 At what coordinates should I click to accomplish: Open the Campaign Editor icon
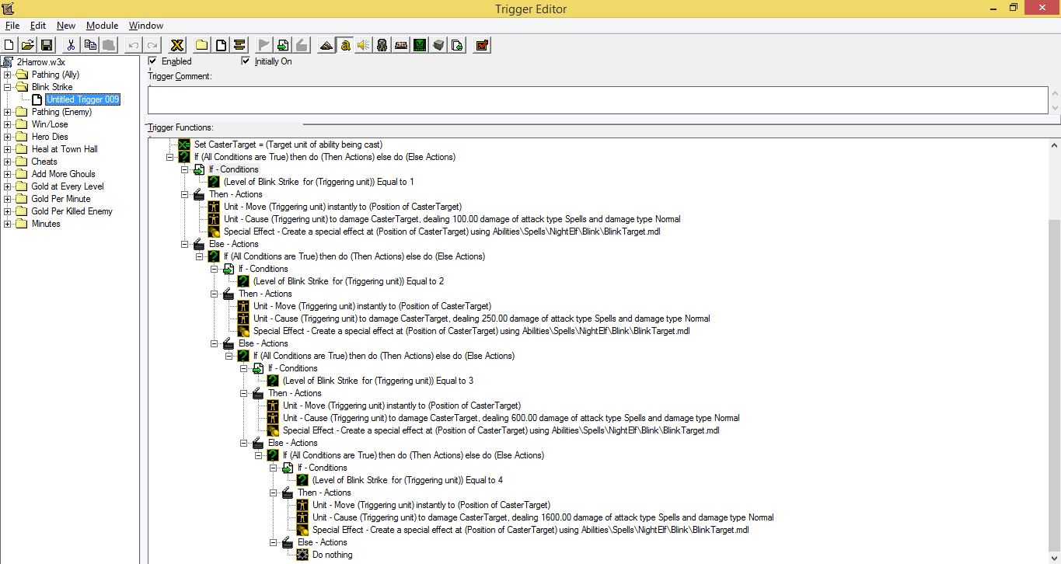401,45
